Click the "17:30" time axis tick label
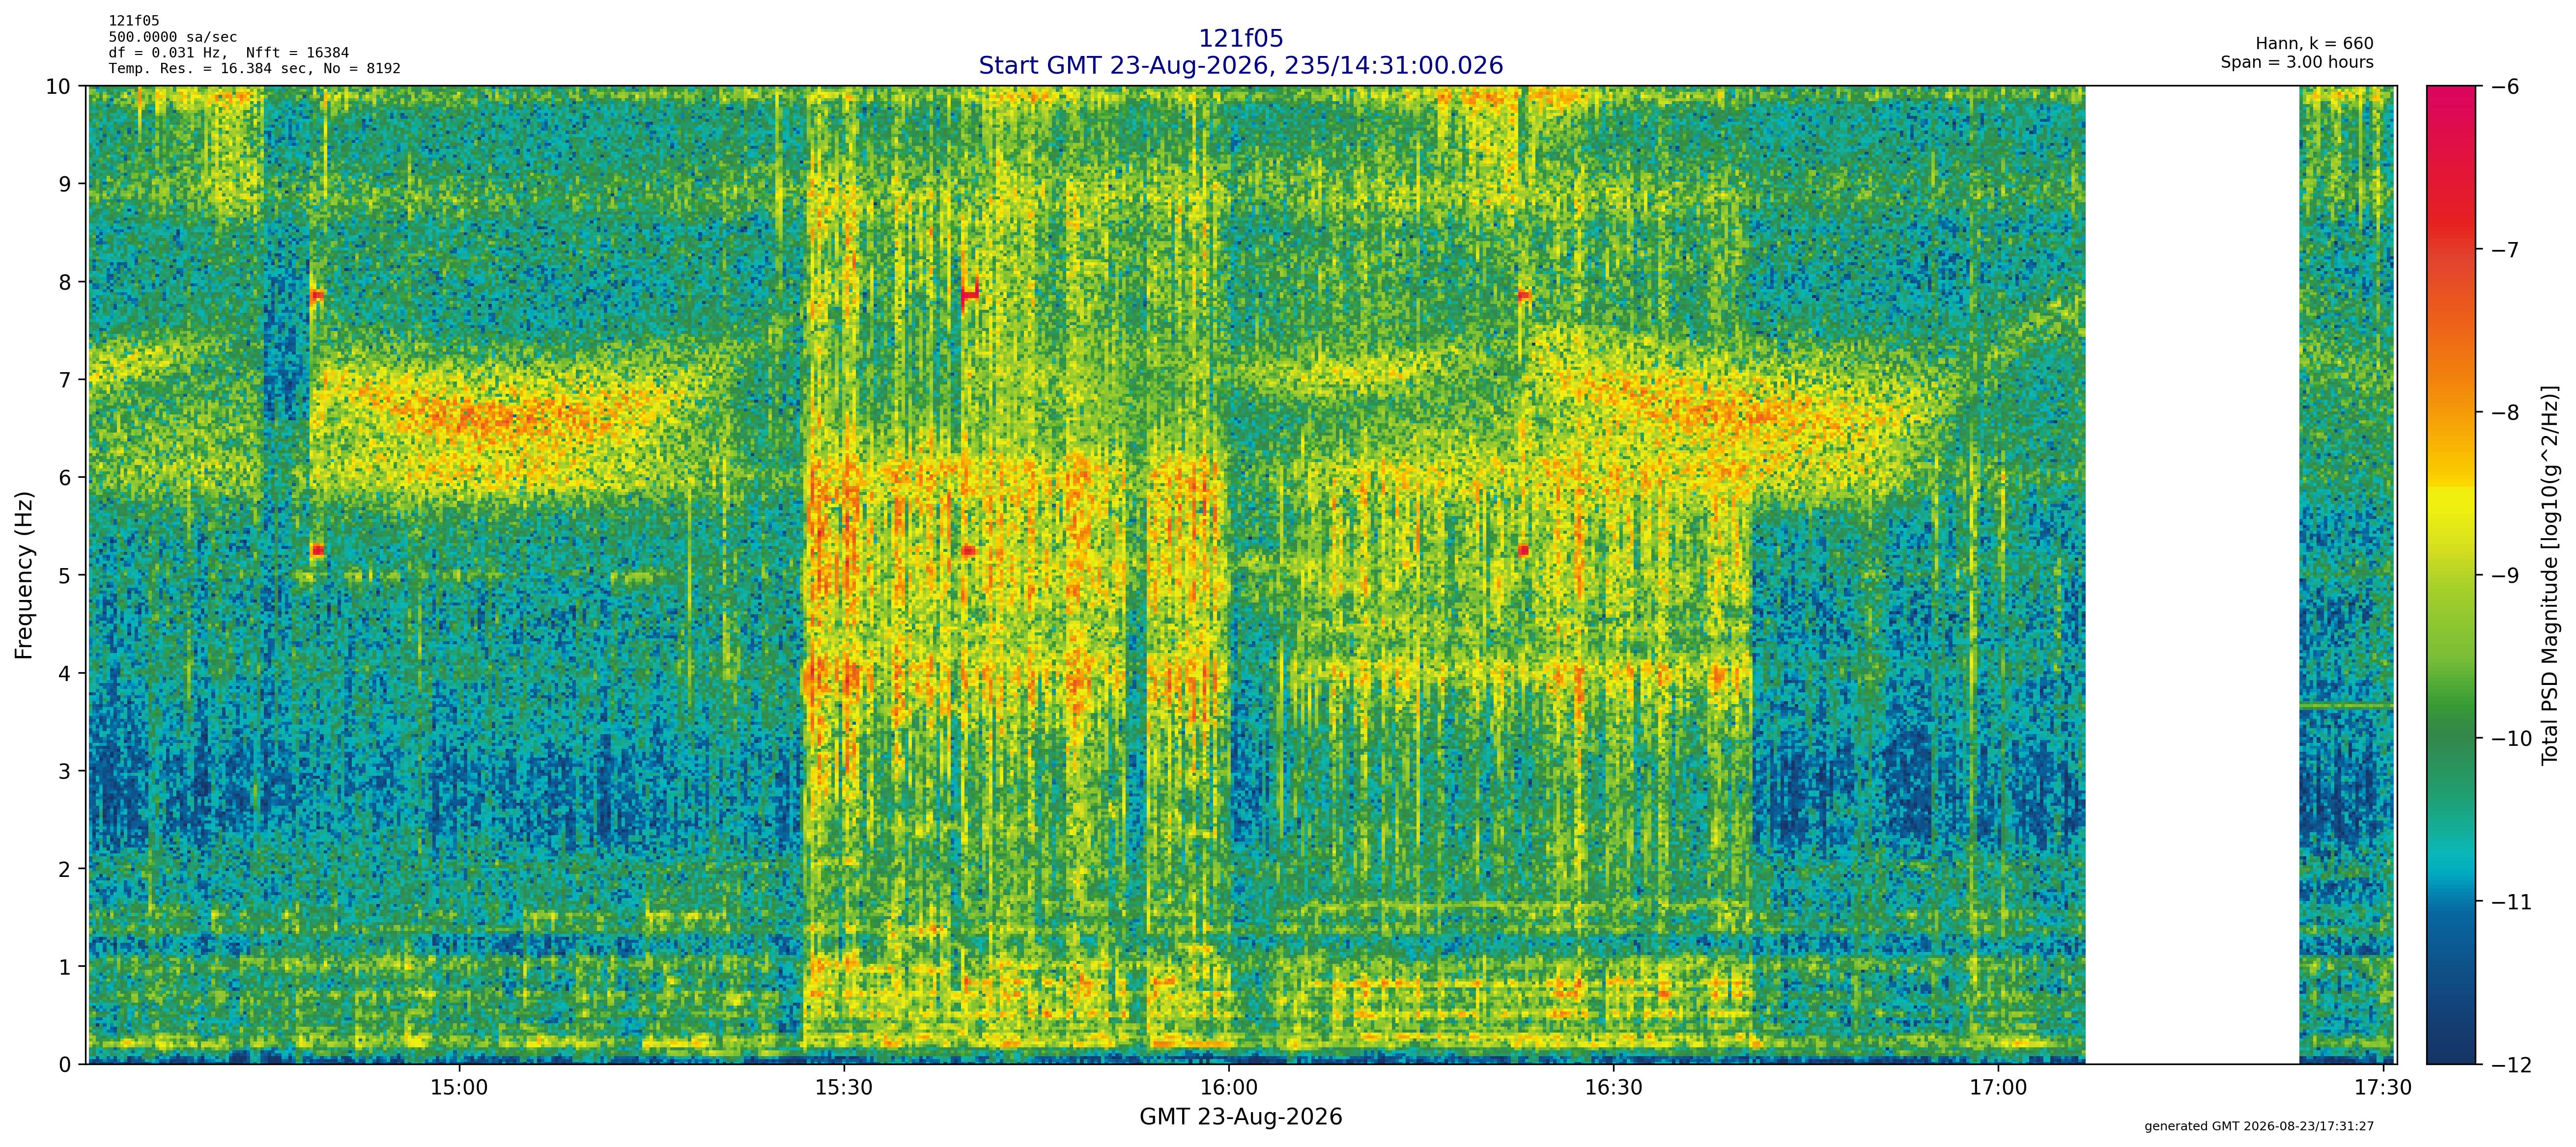Image resolution: width=2576 pixels, height=1147 pixels. coord(2384,1088)
